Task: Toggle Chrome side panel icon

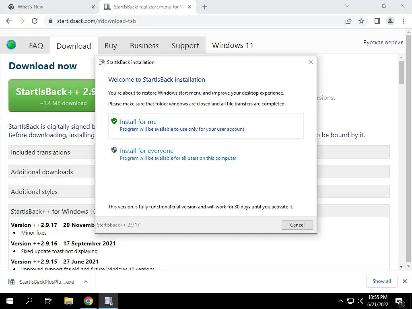Action: 377,21
